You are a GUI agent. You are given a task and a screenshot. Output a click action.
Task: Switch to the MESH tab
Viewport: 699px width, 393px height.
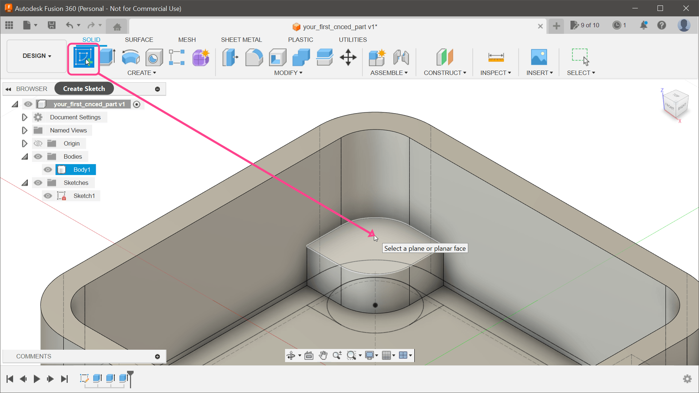(187, 40)
